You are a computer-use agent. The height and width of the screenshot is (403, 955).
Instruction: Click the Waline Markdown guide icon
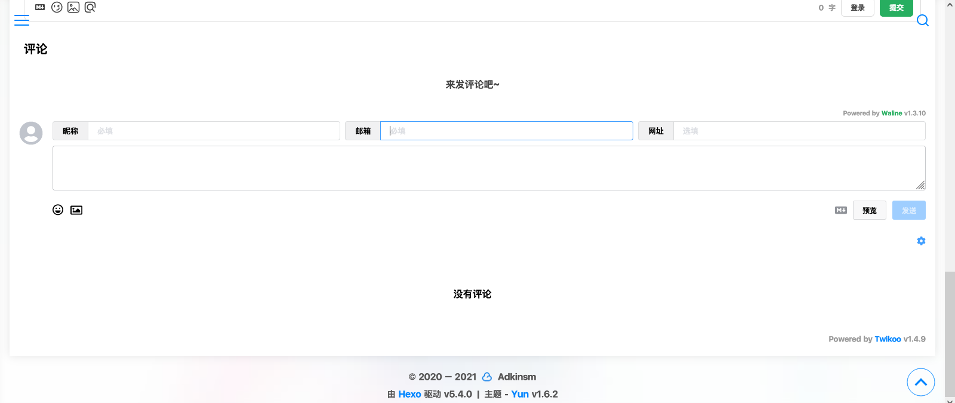[x=40, y=7]
